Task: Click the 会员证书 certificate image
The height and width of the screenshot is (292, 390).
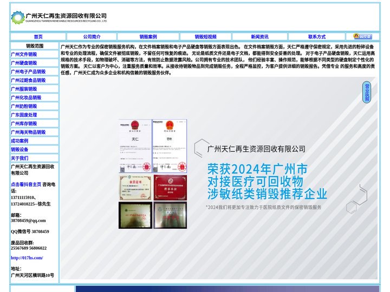Action: pos(135,188)
